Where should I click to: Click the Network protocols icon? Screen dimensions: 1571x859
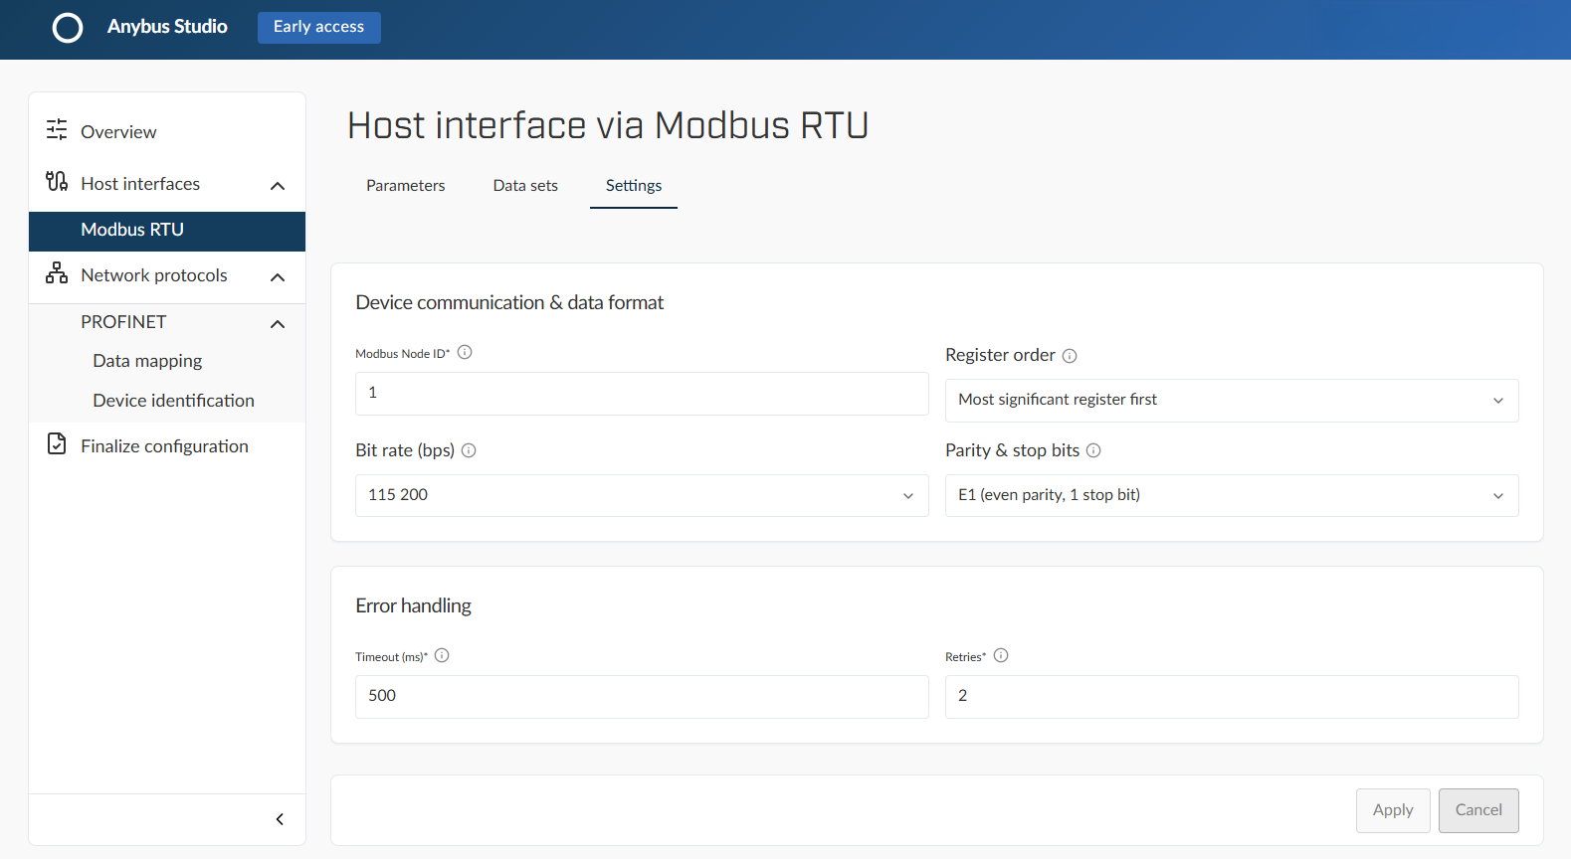[57, 273]
